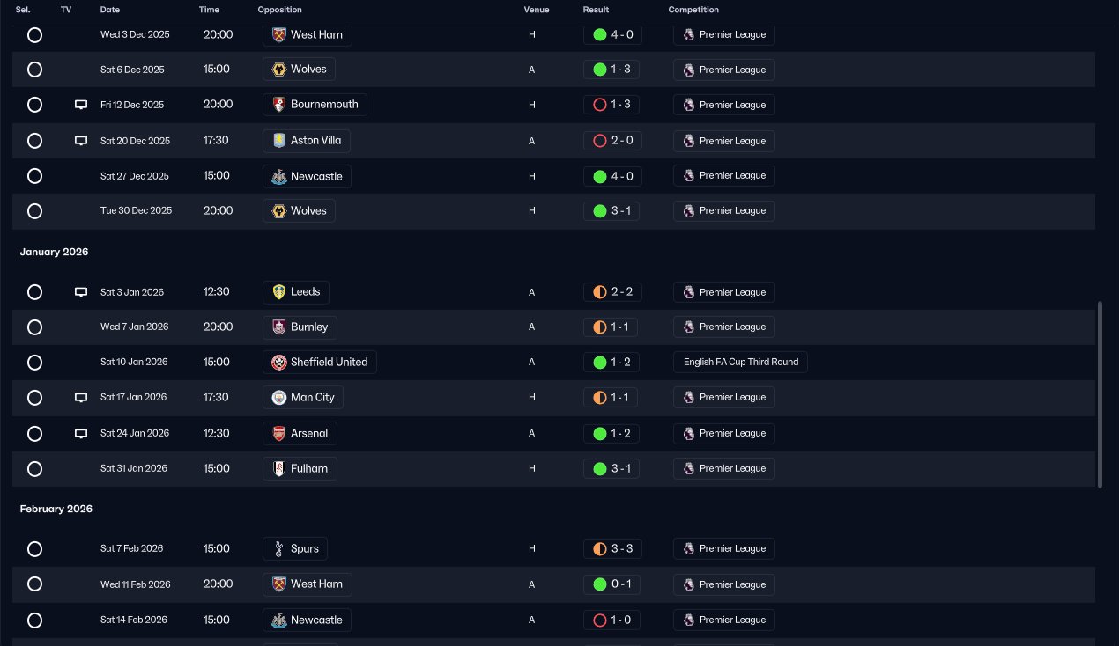The image size is (1119, 646).
Task: Click the Aston Villa club badge
Action: (x=279, y=141)
